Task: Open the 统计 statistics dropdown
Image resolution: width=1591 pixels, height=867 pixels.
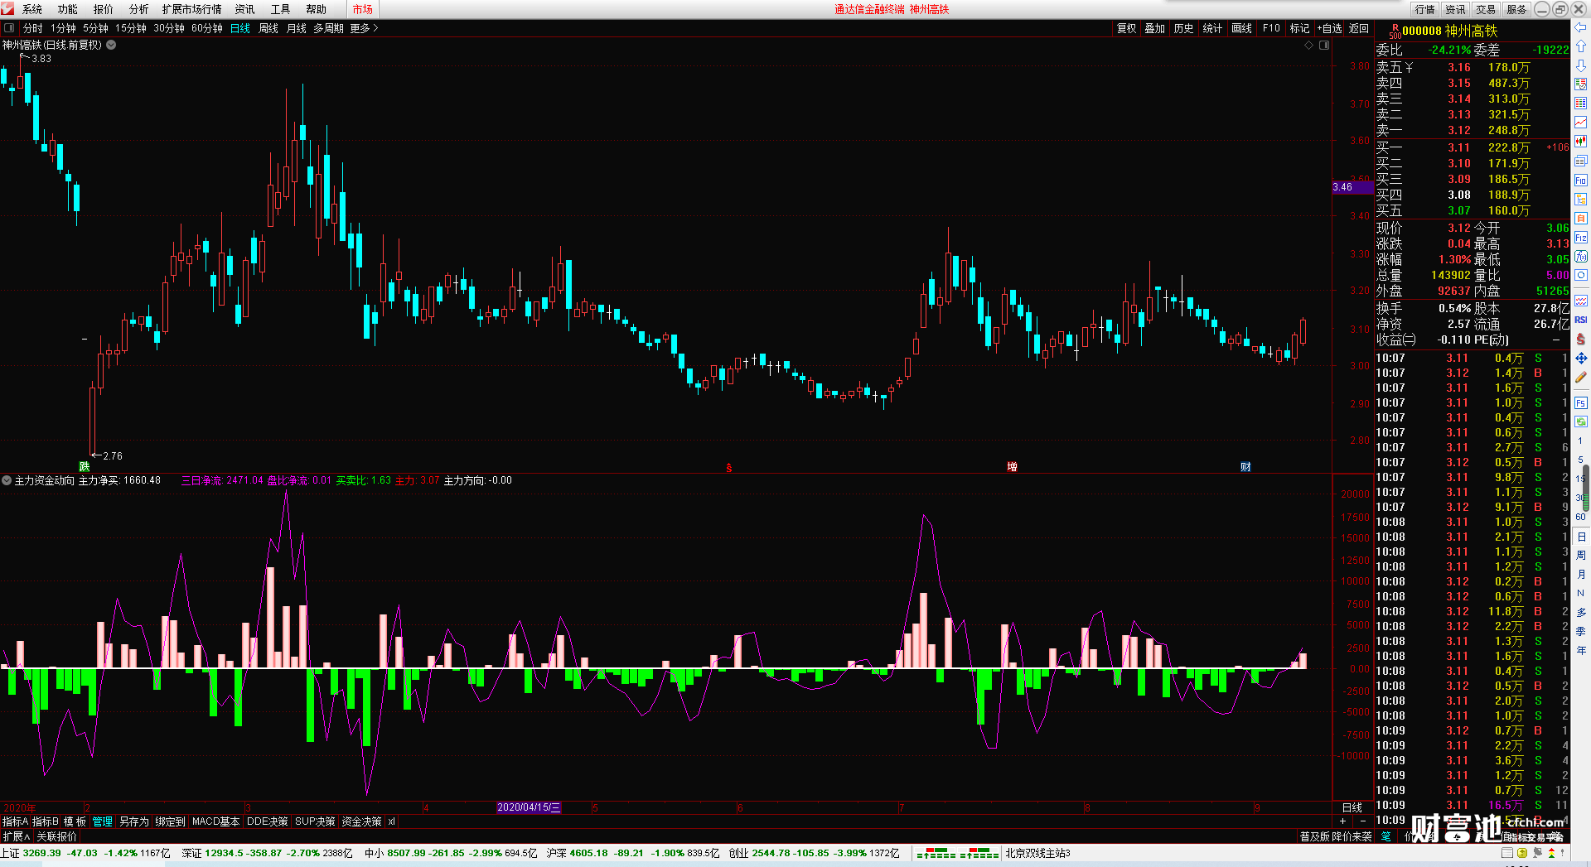Action: point(1212,28)
